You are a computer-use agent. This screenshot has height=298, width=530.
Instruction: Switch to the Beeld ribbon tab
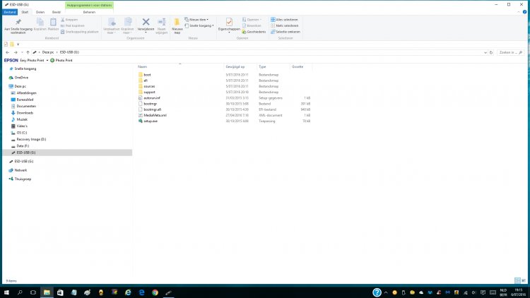click(57, 12)
